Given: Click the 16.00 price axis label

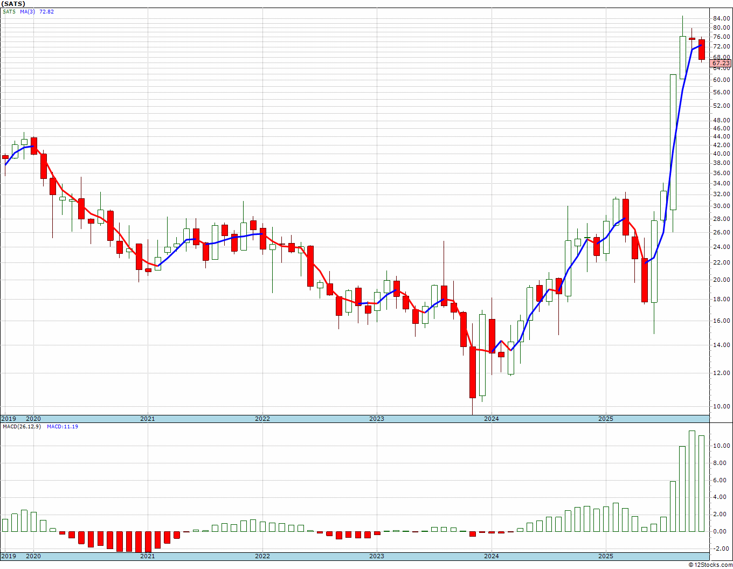Looking at the screenshot, I should coord(721,321).
